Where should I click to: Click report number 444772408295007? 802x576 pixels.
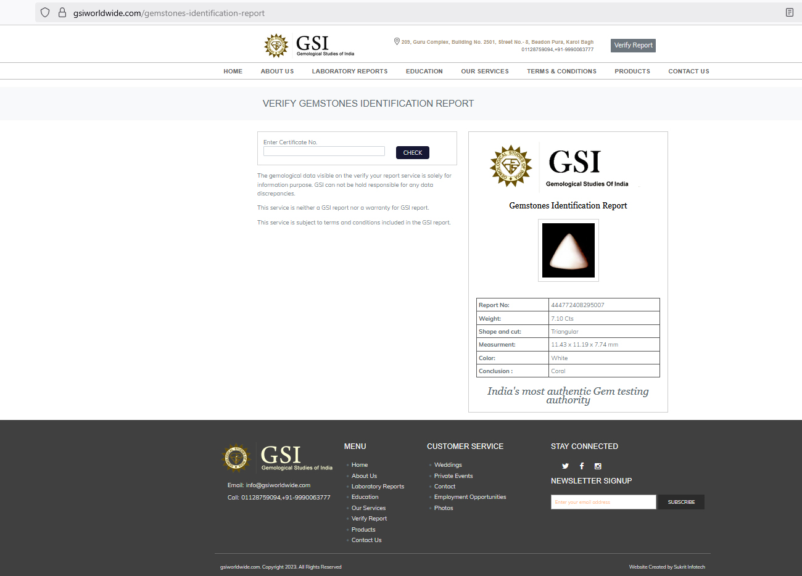click(x=577, y=305)
